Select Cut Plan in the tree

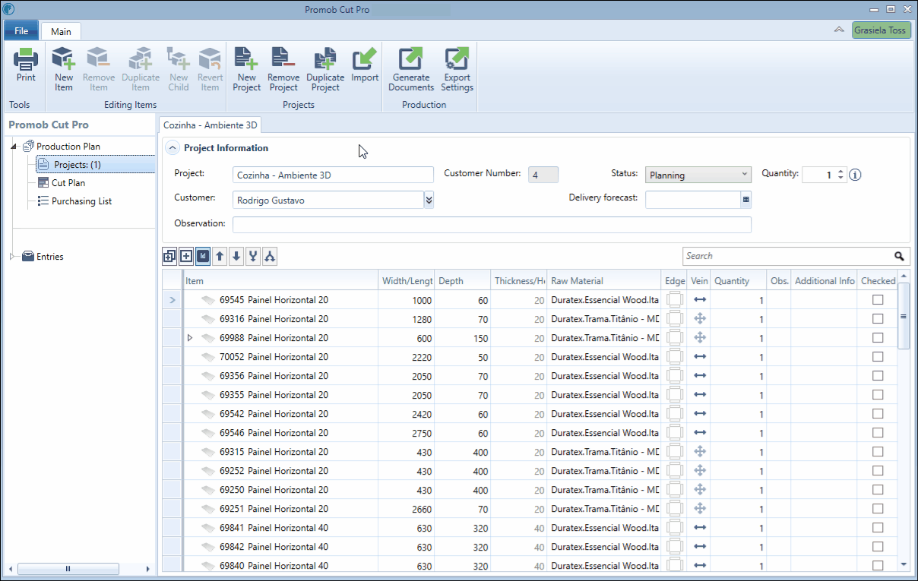pyautogui.click(x=68, y=183)
